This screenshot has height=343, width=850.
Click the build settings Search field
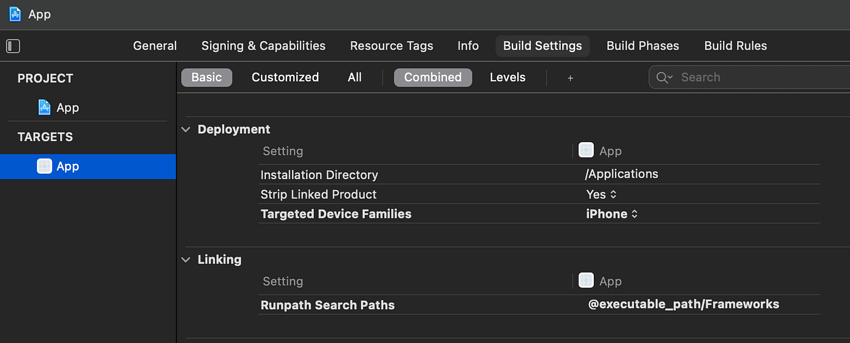click(x=750, y=77)
